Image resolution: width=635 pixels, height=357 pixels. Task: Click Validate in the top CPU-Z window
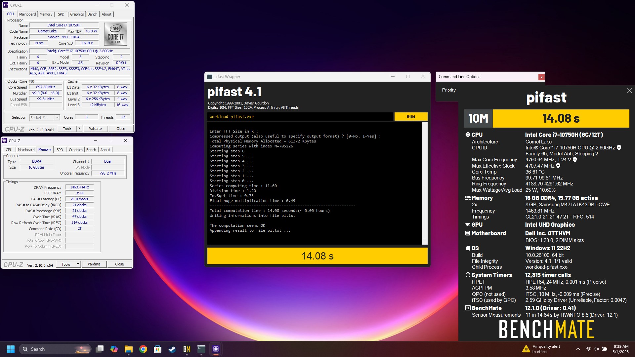tap(95, 129)
